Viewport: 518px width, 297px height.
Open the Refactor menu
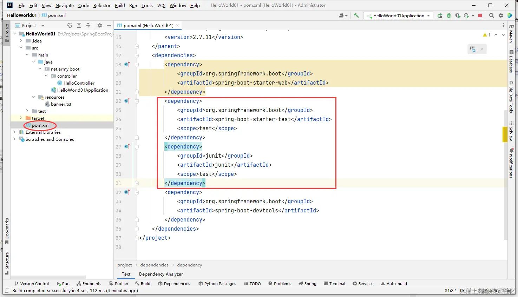pos(102,5)
